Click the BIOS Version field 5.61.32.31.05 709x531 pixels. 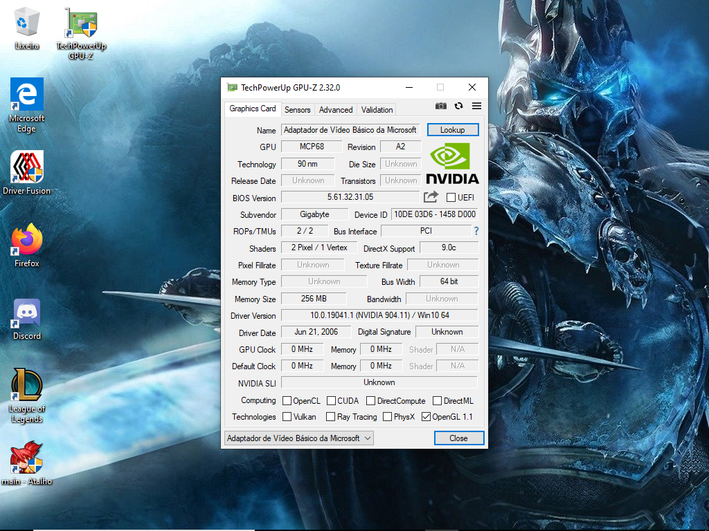click(350, 197)
